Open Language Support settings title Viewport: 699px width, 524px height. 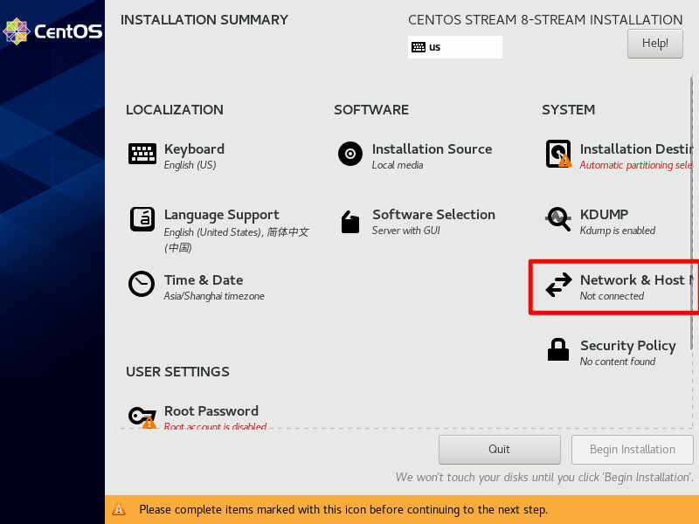[x=222, y=215]
